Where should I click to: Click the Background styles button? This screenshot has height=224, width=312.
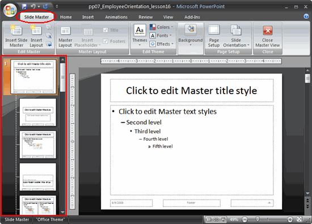(x=191, y=35)
